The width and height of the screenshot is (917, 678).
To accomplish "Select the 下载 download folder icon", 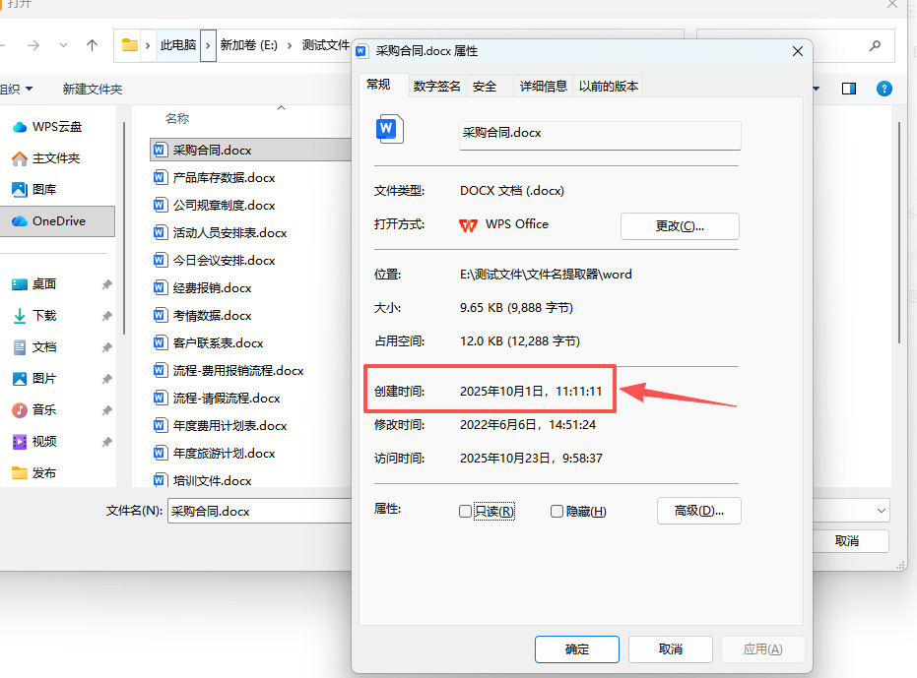I will coord(20,316).
